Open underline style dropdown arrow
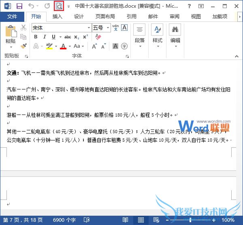Viewport: 243px width, 225px height. [60, 37]
